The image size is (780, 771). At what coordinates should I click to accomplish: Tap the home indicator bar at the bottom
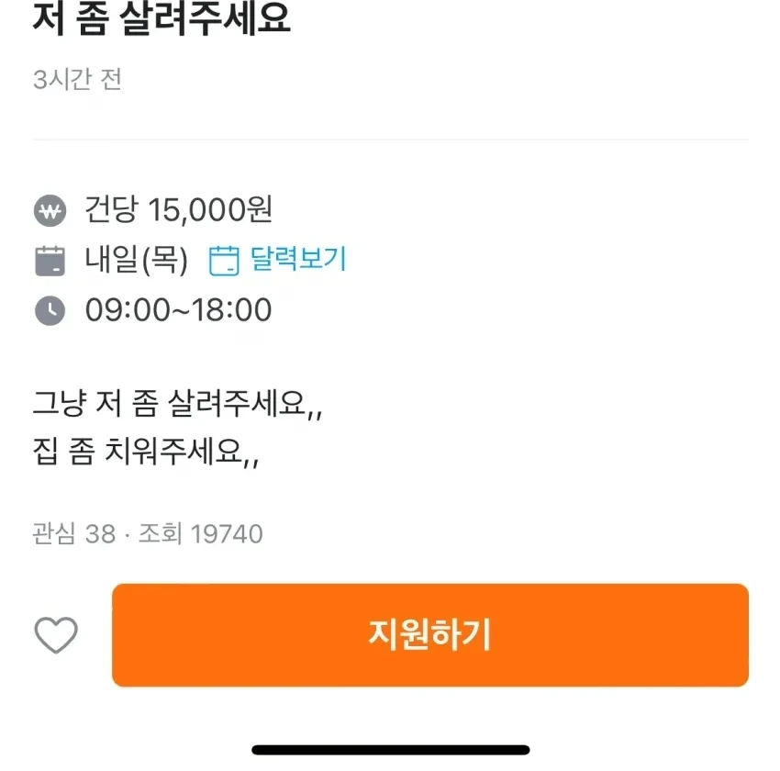391,750
